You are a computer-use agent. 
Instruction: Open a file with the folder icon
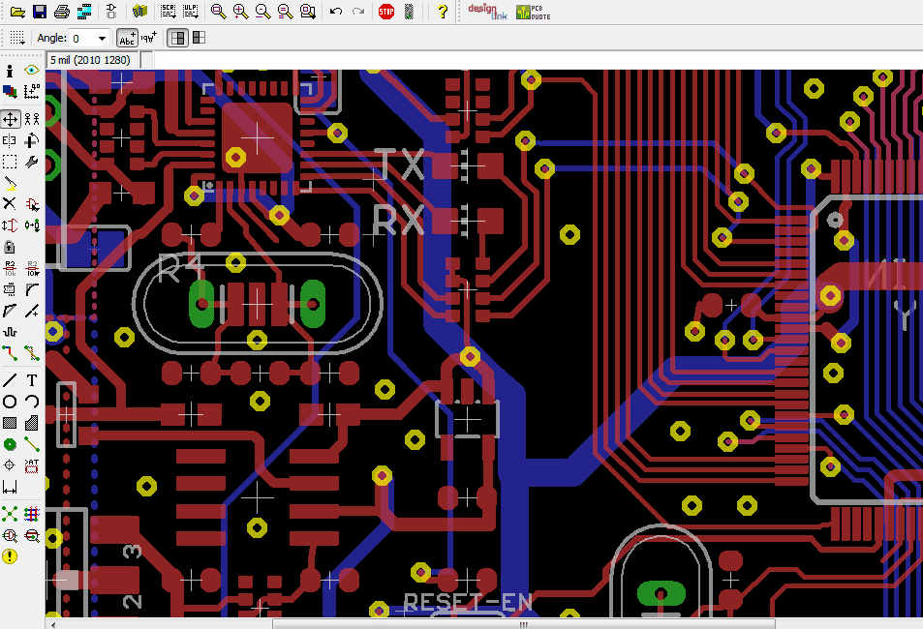pos(17,12)
